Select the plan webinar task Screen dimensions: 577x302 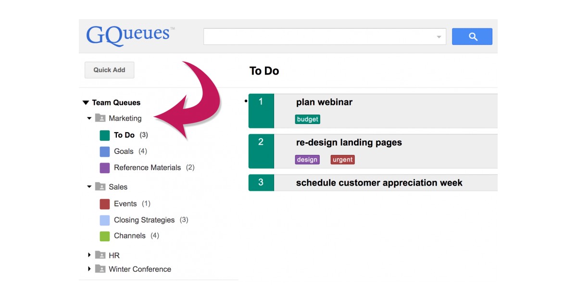(324, 102)
